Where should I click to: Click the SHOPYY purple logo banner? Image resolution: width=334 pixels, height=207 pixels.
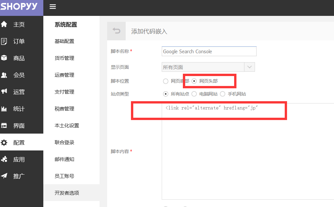20,6
